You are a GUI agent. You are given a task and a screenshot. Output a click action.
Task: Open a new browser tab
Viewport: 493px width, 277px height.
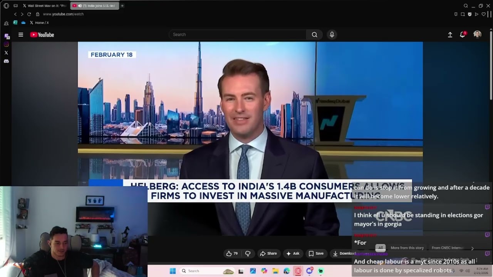[x=122, y=6]
